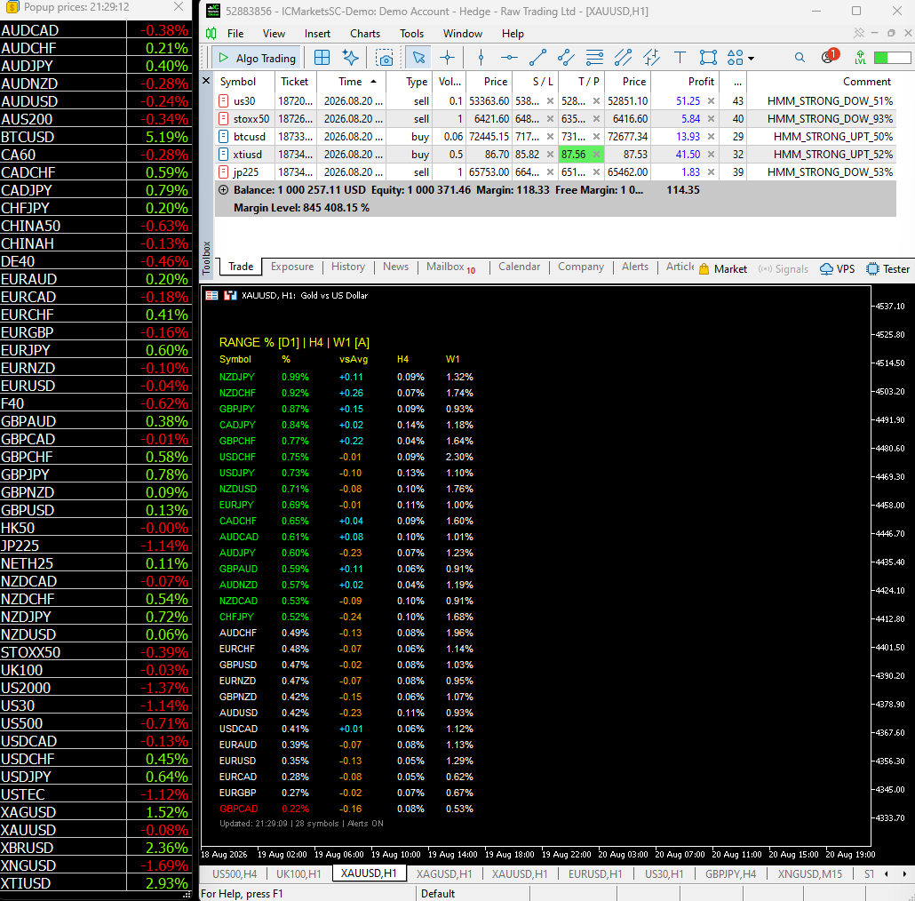Click the Default profile in status bar
This screenshot has height=901, width=915.
coord(438,894)
